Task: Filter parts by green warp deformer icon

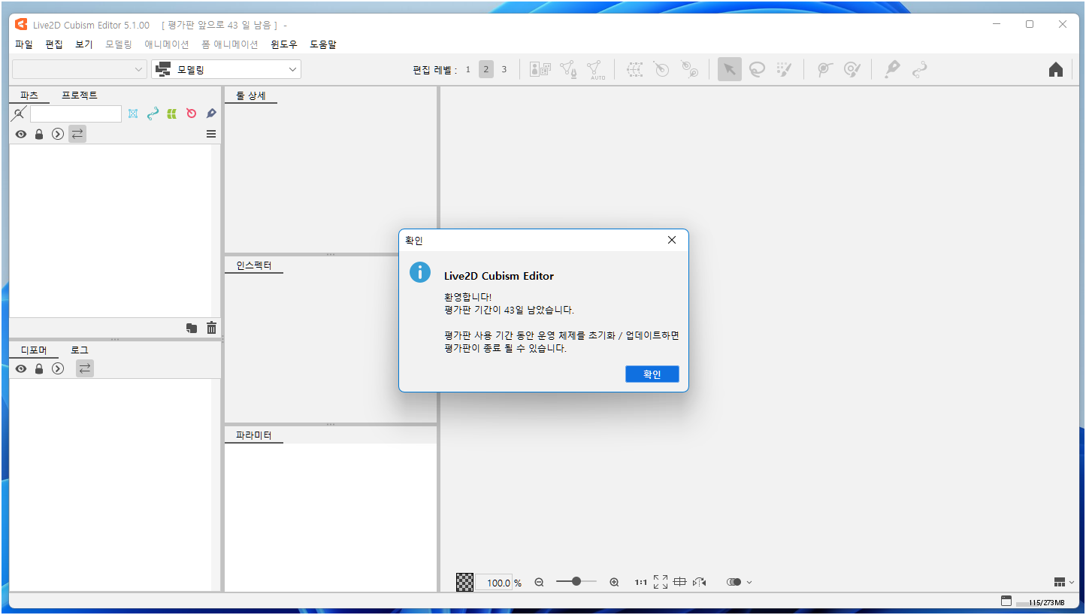Action: coord(172,114)
